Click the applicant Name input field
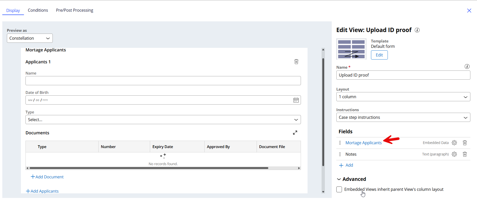Viewport: 477px width, 202px height. tap(163, 81)
